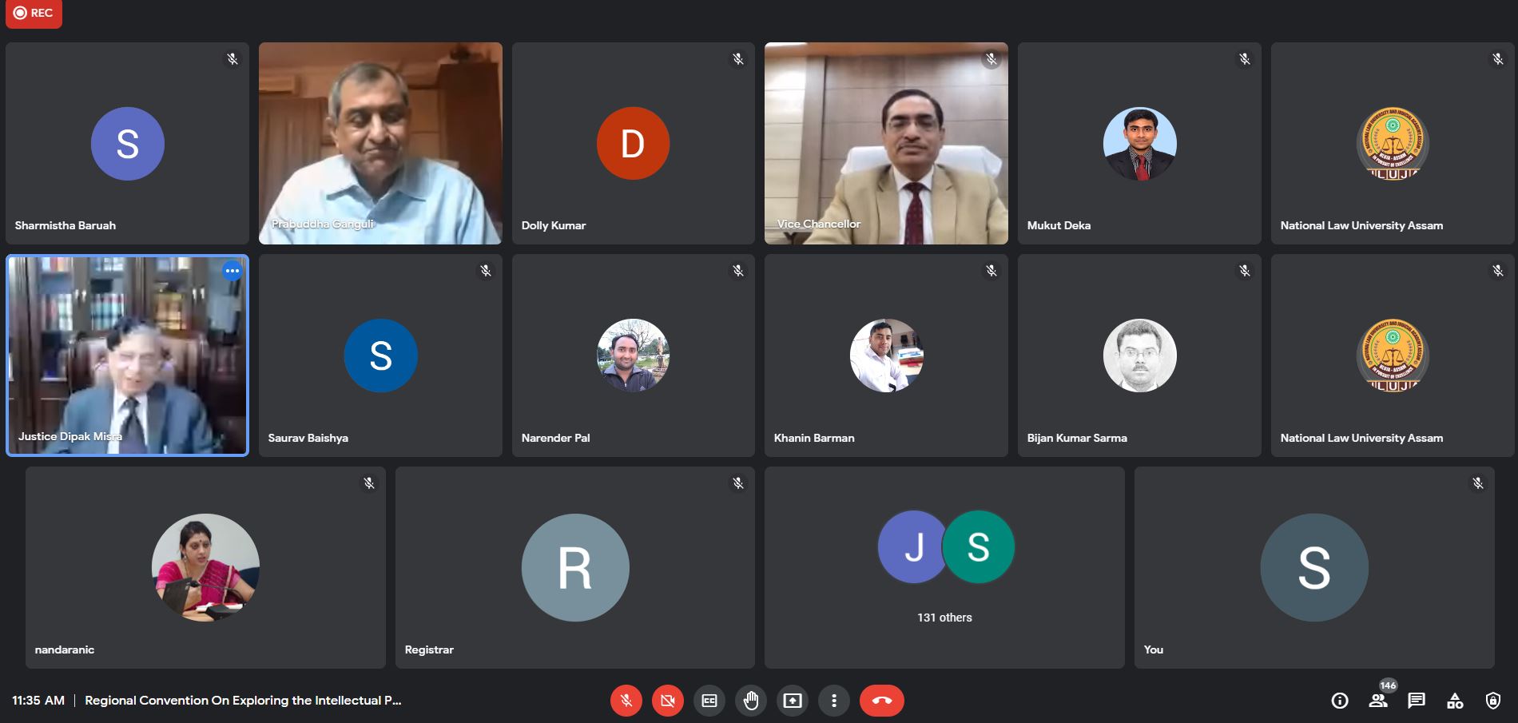The height and width of the screenshot is (723, 1518).
Task: Open meeting details info icon
Action: [1340, 701]
